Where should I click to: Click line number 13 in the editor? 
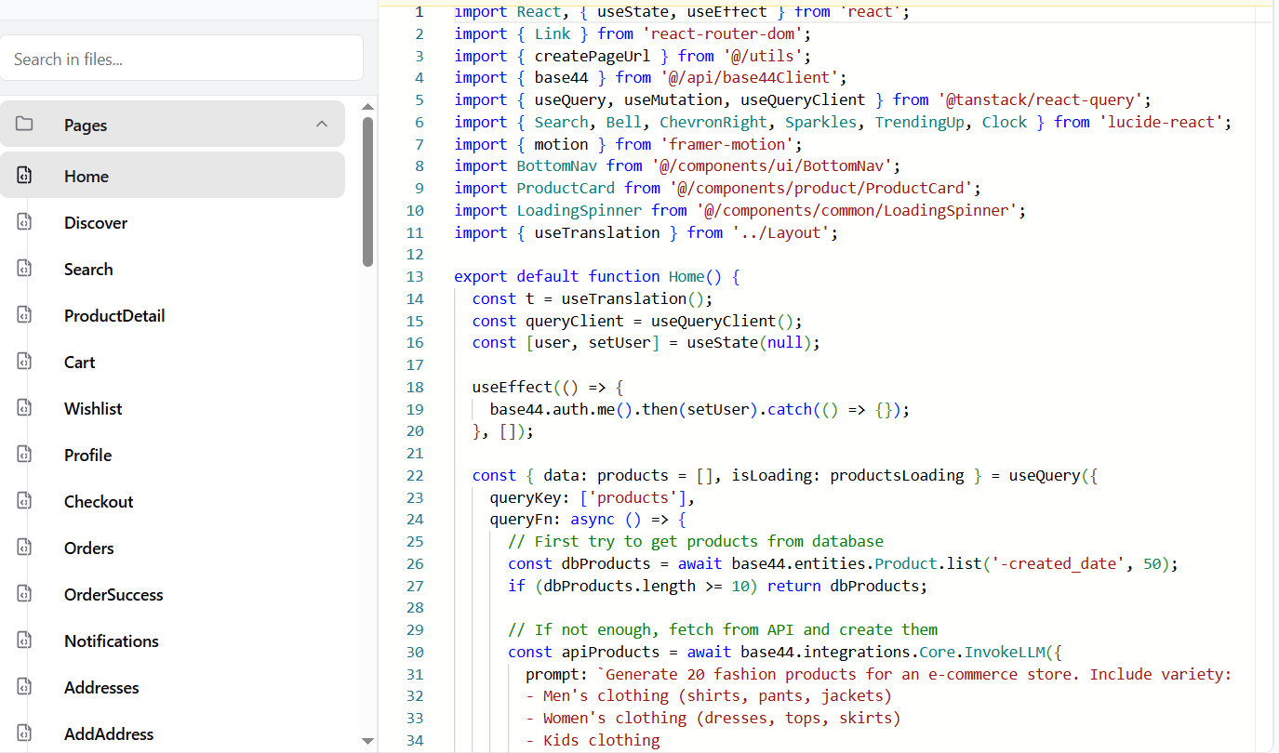(415, 276)
